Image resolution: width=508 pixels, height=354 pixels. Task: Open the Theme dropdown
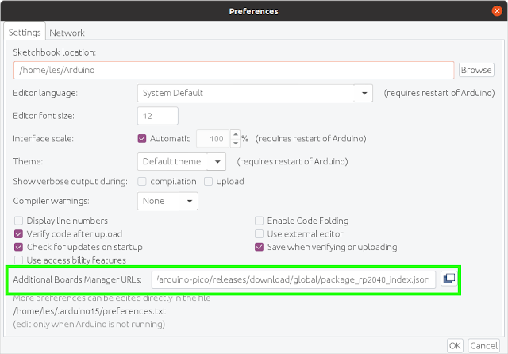(182, 161)
